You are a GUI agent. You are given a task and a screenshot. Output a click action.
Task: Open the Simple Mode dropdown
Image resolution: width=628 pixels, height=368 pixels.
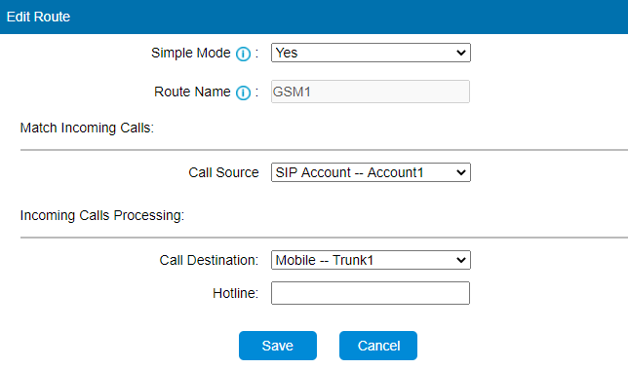click(x=371, y=53)
